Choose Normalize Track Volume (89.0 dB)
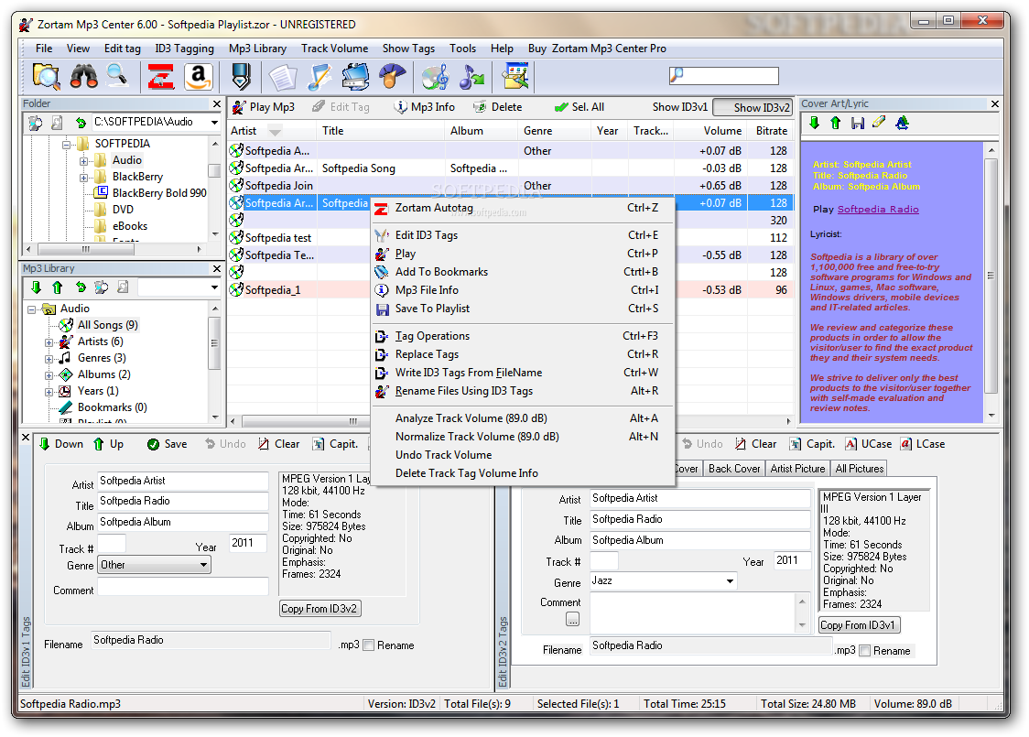 click(x=523, y=437)
